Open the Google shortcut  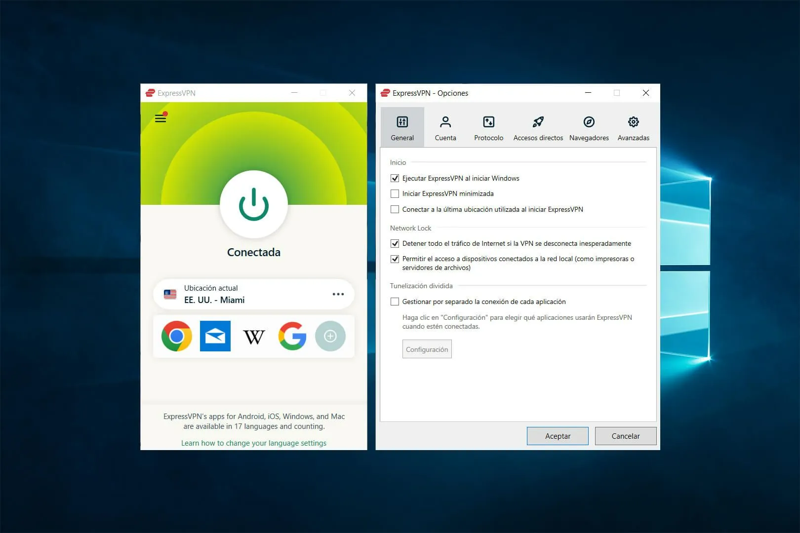292,336
